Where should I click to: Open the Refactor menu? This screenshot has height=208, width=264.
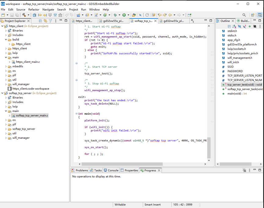[x=34, y=9]
